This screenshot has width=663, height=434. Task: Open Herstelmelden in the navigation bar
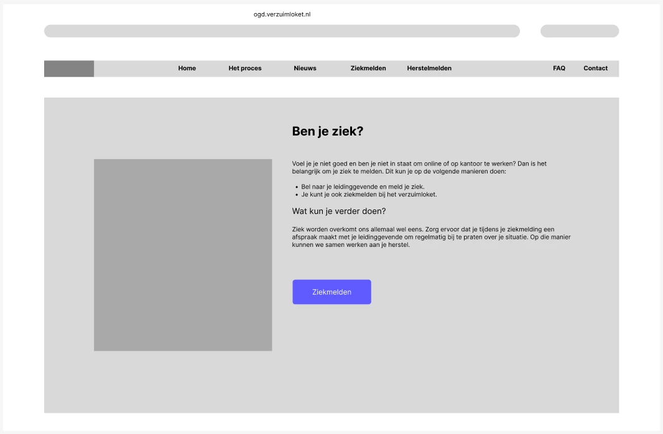pos(429,68)
